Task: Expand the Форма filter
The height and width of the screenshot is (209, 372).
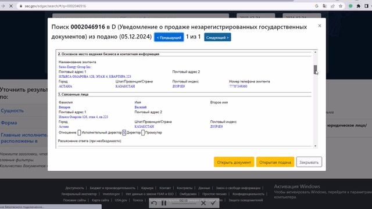Action: coord(9,122)
